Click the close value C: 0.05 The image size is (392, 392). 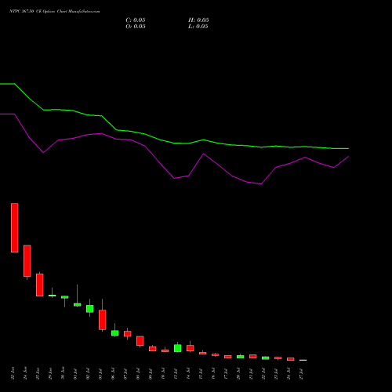click(136, 20)
